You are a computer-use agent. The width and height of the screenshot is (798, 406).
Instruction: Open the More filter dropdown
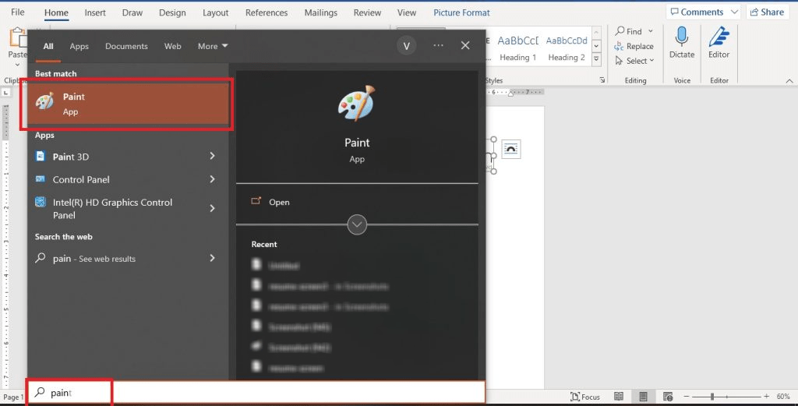(x=213, y=46)
